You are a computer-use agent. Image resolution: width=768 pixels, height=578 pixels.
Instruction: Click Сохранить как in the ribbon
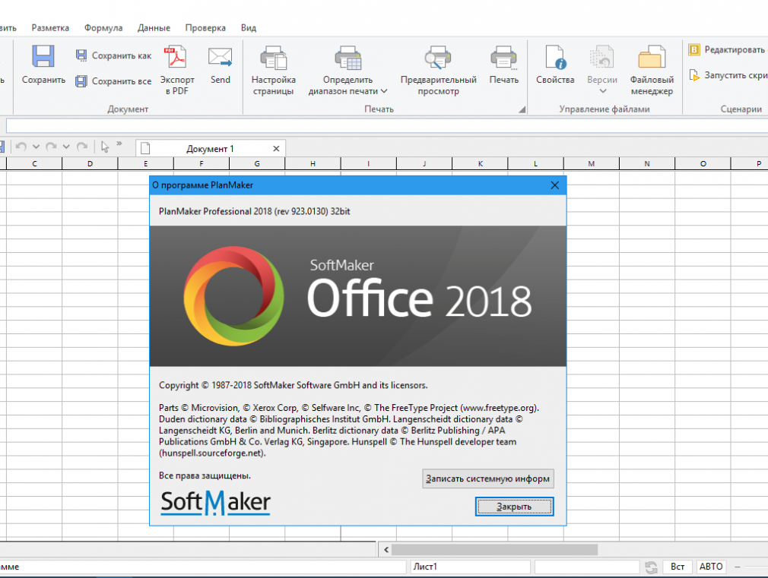[113, 55]
